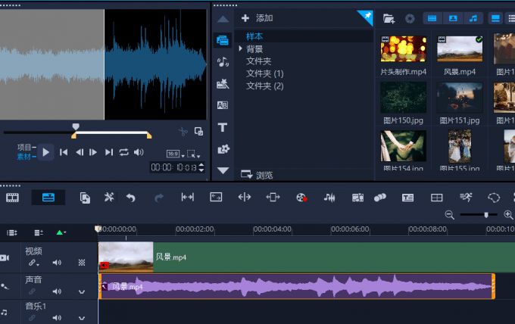Click the copy attributes timeline icon
Viewport: 515px width, 324px height.
click(x=85, y=198)
